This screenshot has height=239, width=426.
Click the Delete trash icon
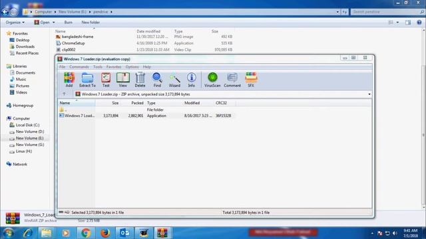tap(140, 80)
